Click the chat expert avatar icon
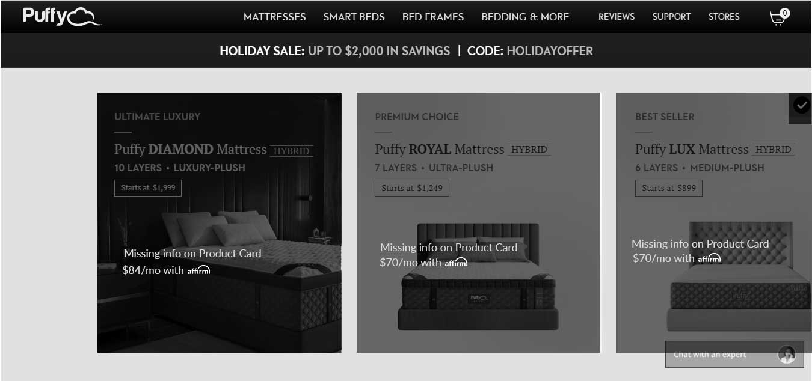812x381 pixels. (787, 355)
